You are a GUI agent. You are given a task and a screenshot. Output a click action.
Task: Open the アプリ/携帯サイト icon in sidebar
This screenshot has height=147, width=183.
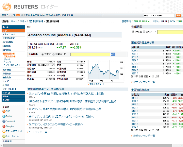point(4,131)
